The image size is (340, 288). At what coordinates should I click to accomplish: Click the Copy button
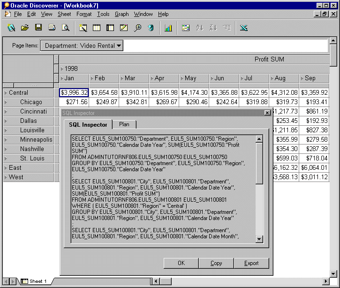[216, 263]
